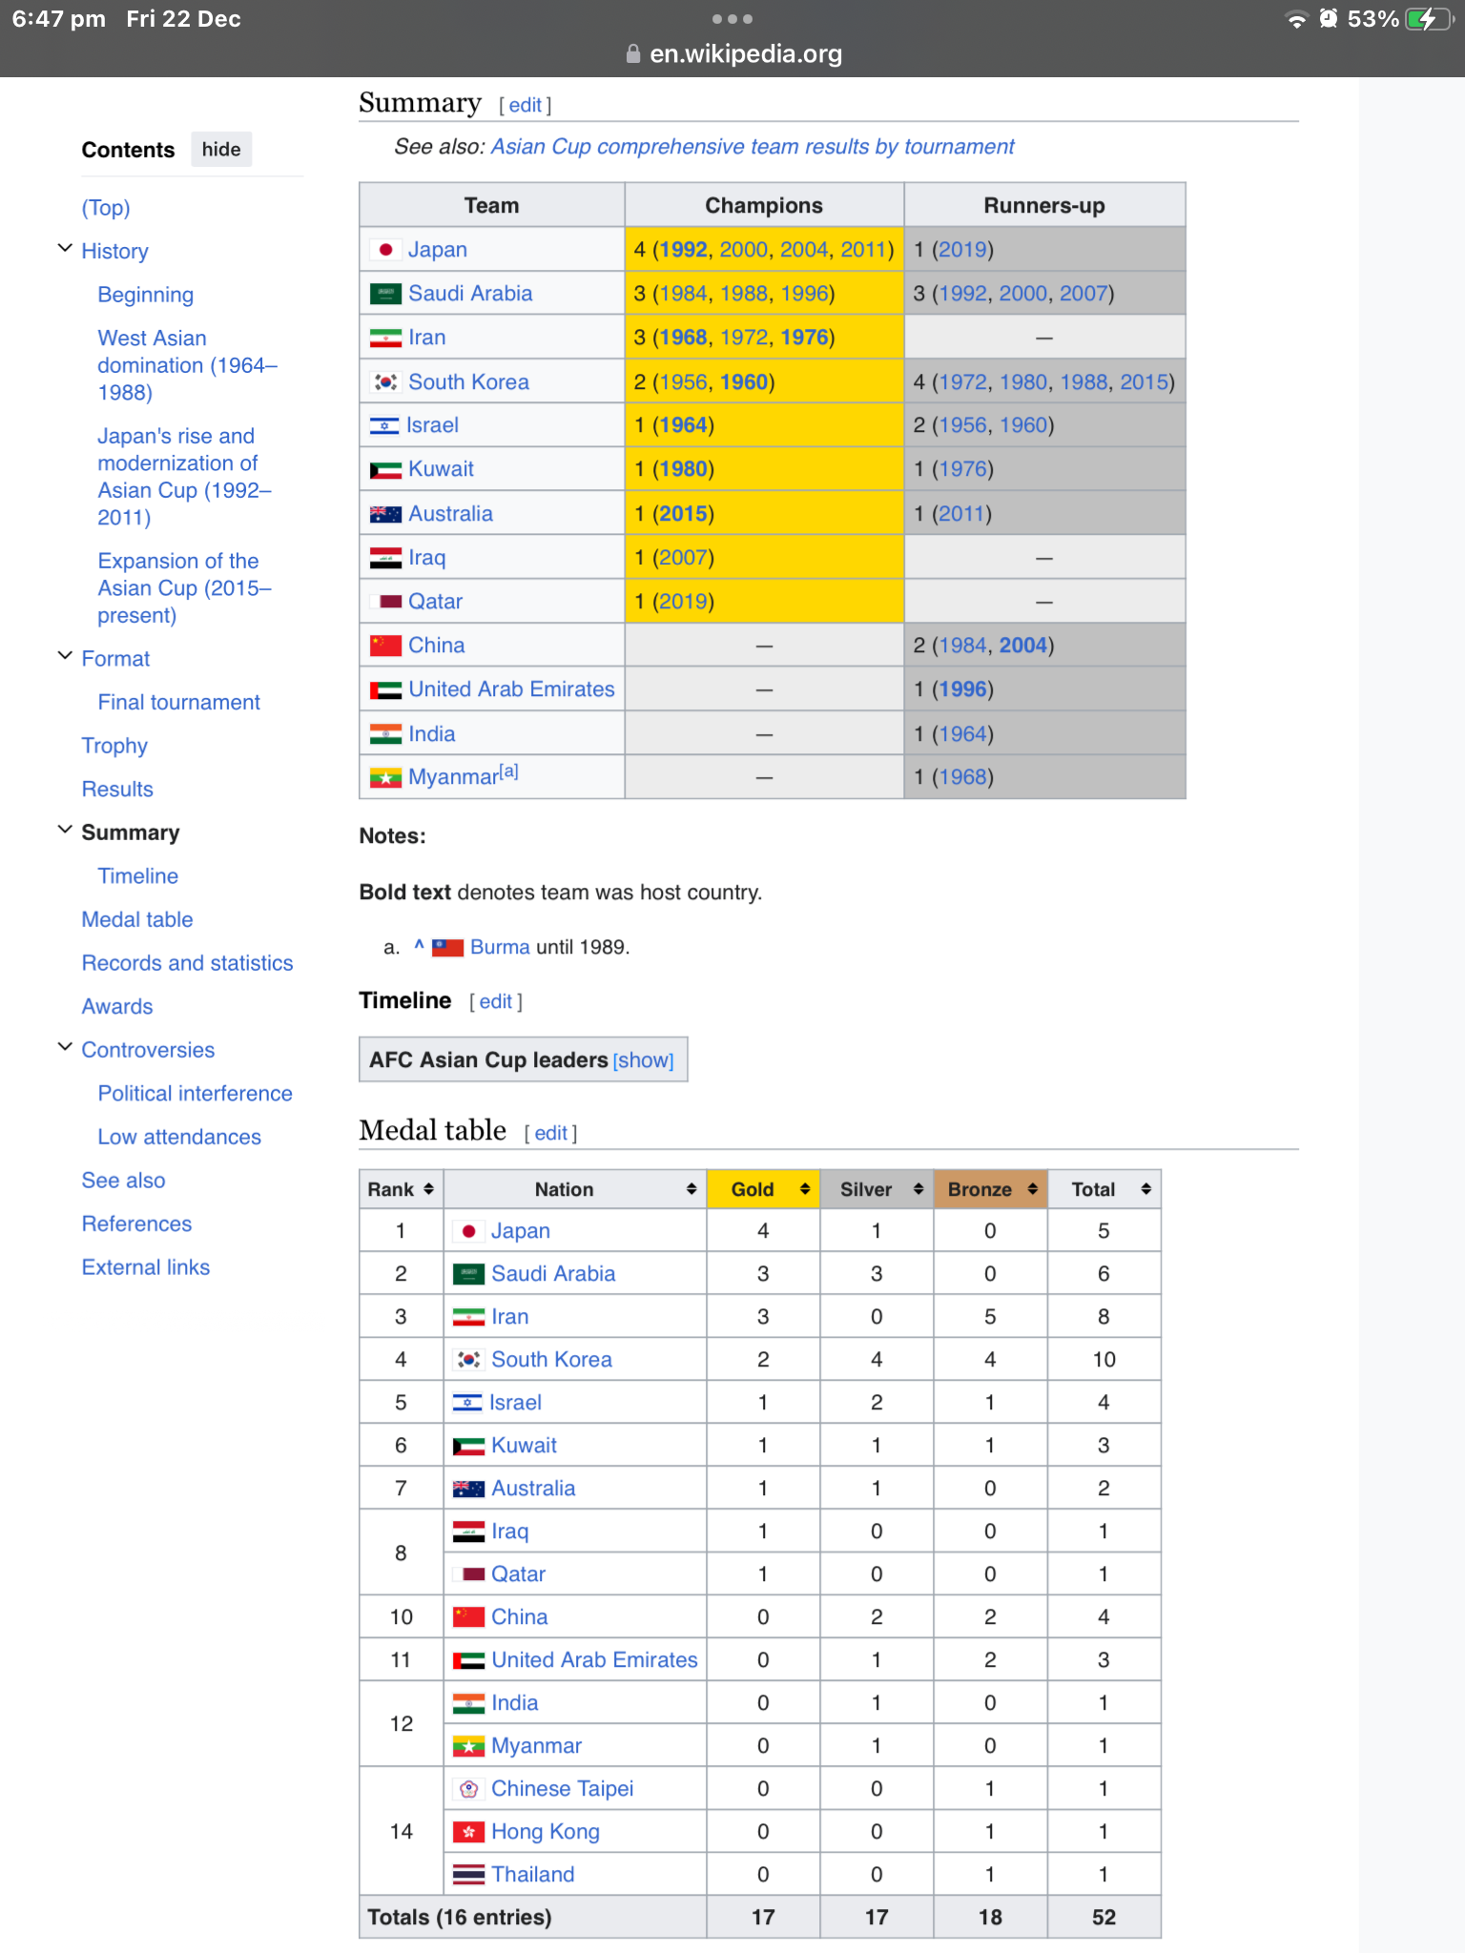Jump to Records and statistics section
1465x1953 pixels.
coord(187,963)
